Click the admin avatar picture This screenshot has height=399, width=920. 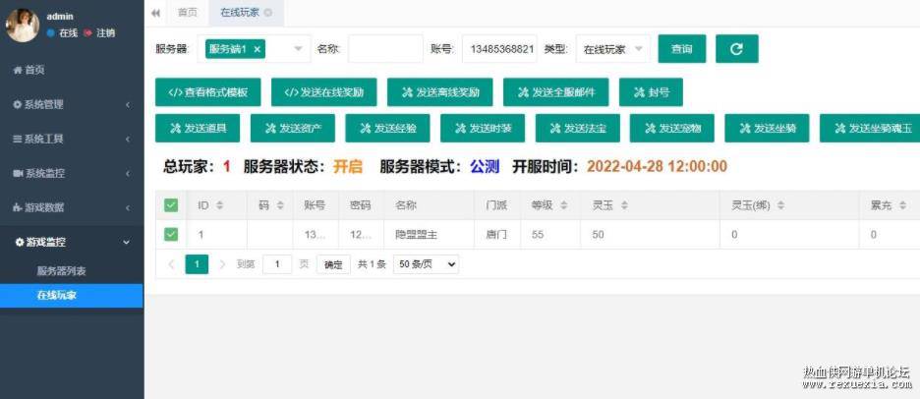(x=23, y=26)
